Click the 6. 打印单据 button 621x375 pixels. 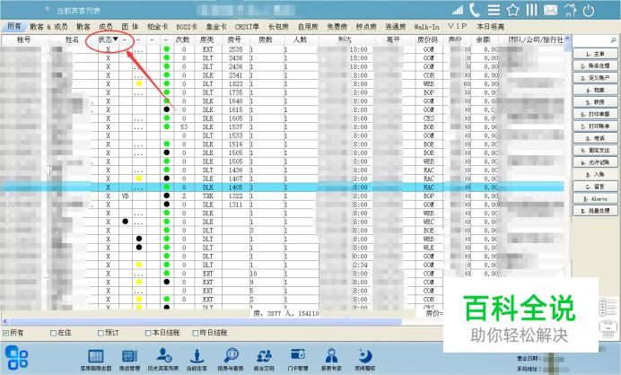click(x=595, y=114)
